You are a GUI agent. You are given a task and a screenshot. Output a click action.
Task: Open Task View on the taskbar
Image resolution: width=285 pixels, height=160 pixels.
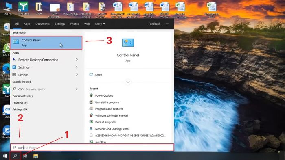[x=25, y=156]
